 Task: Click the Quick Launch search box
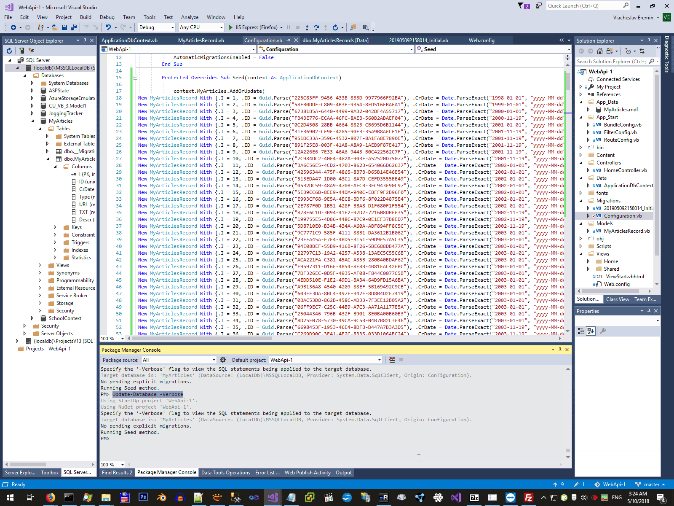click(x=588, y=6)
